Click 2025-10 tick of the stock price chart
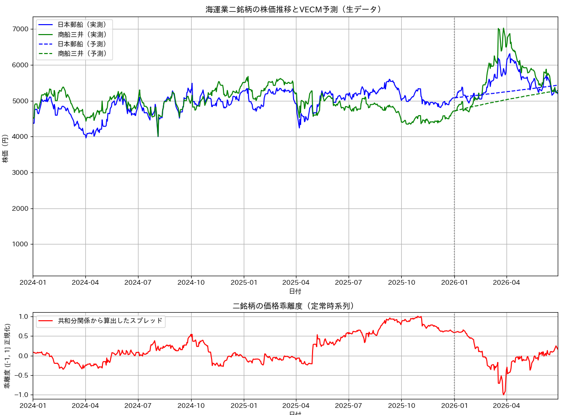 (x=401, y=282)
